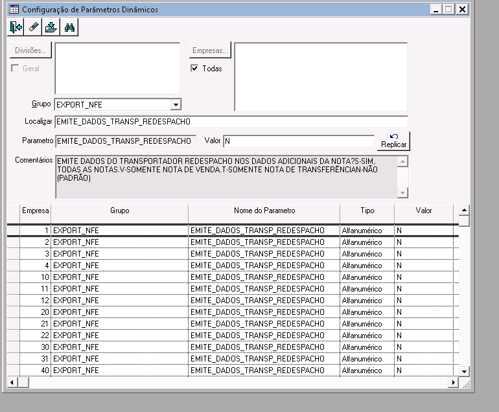Viewport: 499px width, 412px height.
Task: Click the Divisões... button
Action: tap(30, 51)
